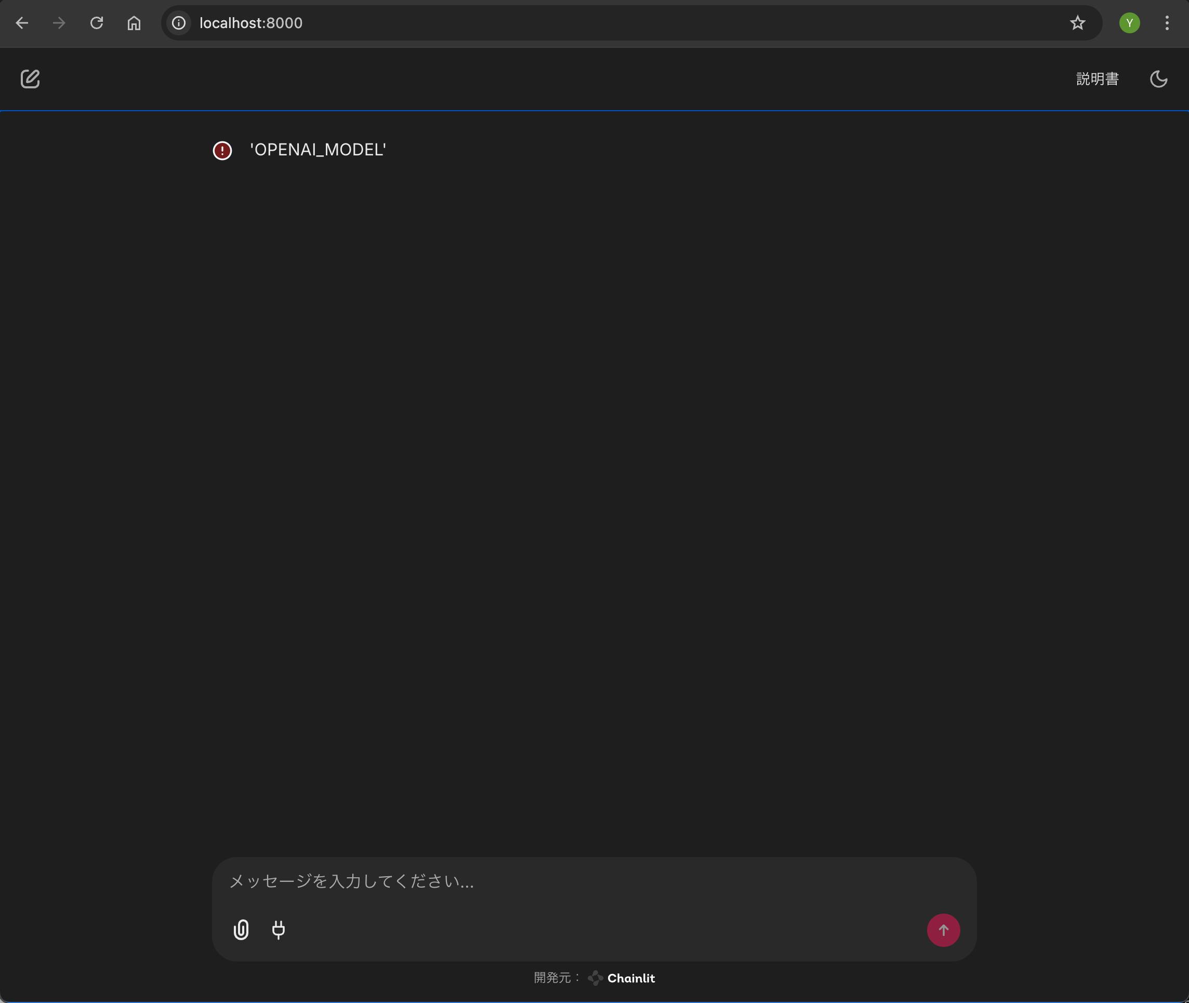Screen dimensions: 1189x1003
Task: Attach a file with paperclip icon
Action: 241,930
